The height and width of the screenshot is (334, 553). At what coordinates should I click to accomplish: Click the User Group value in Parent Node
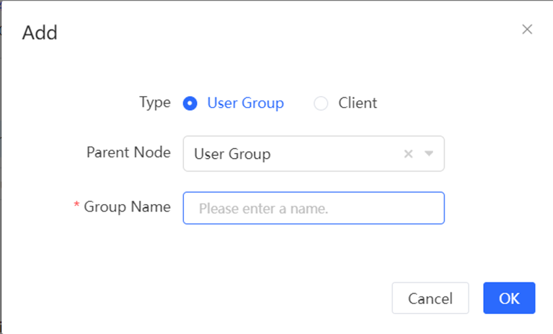(x=232, y=154)
